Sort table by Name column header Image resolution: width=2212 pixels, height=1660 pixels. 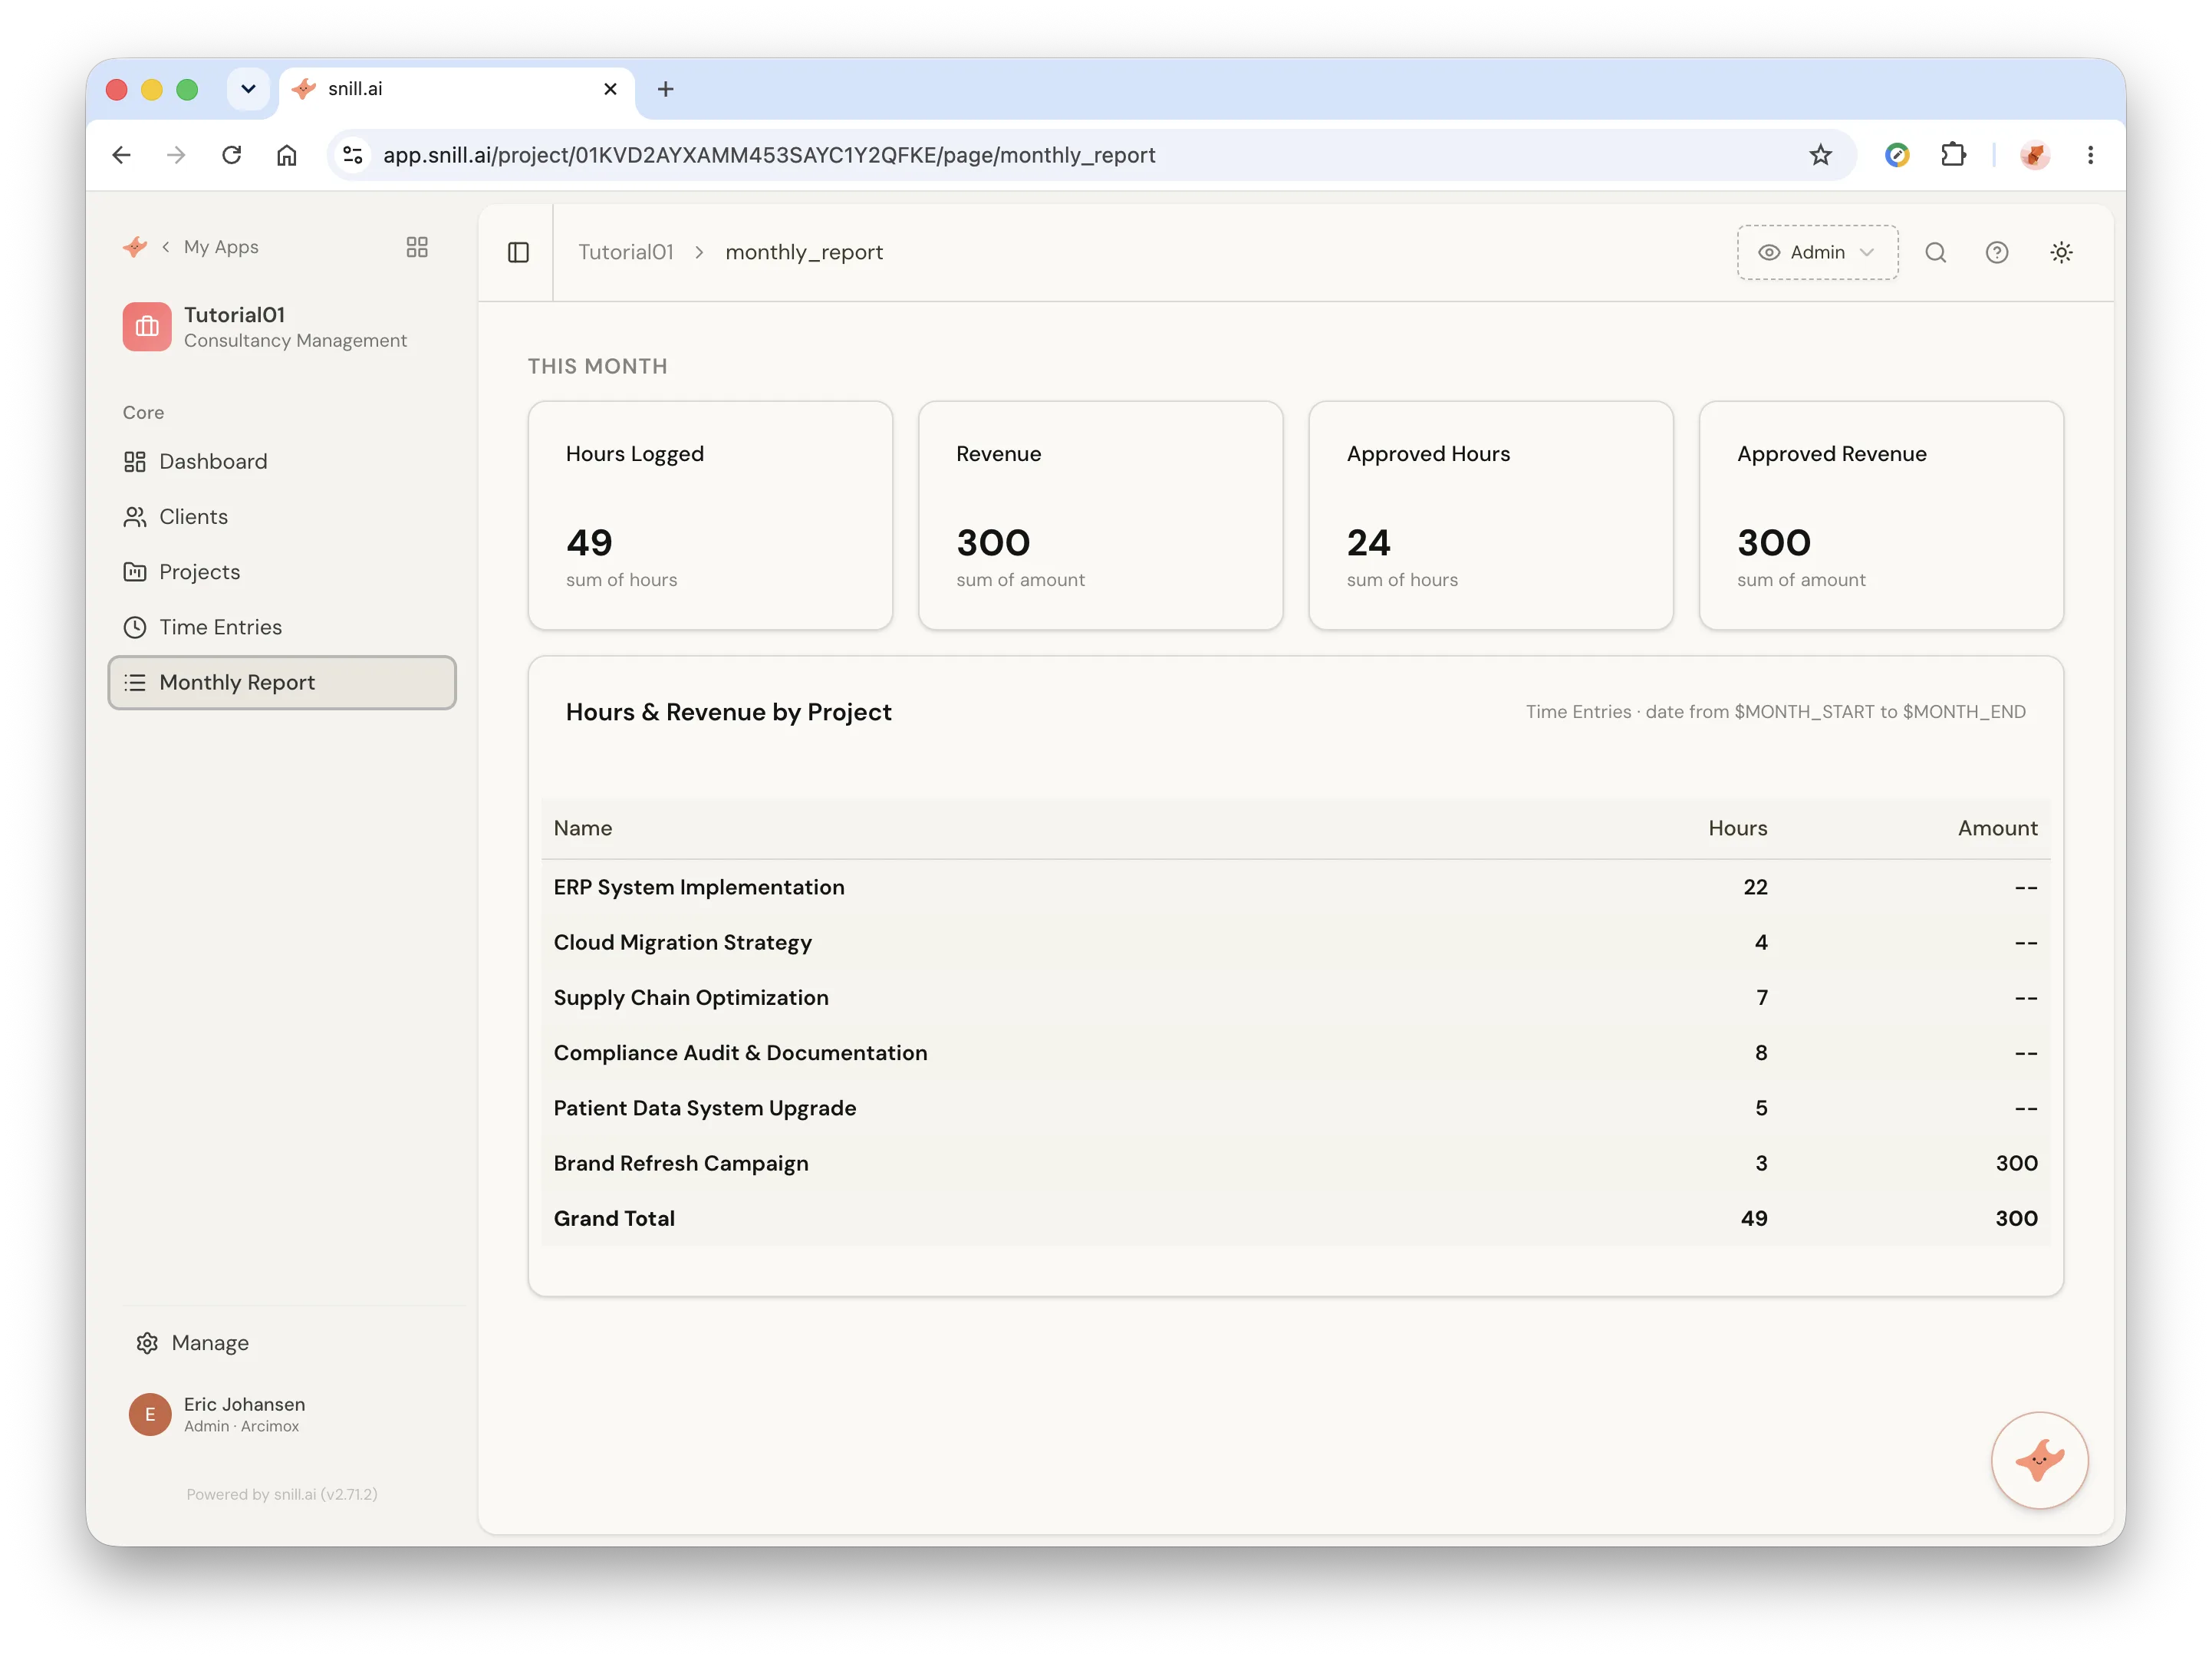[583, 828]
